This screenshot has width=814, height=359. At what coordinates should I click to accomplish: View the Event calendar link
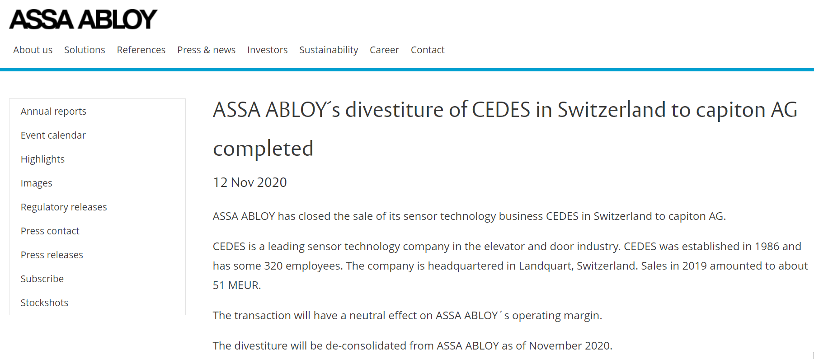tap(53, 135)
